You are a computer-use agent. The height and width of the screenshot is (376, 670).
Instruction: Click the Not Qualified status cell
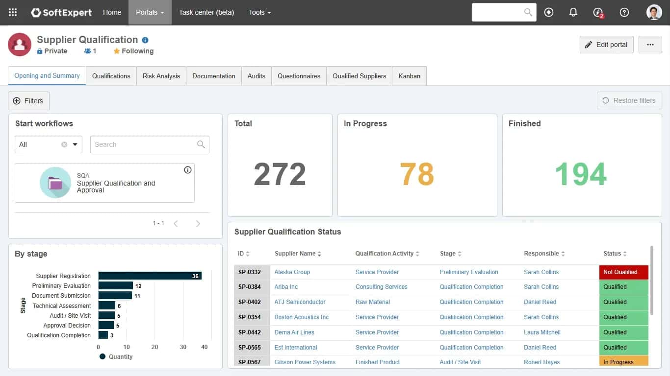624,272
